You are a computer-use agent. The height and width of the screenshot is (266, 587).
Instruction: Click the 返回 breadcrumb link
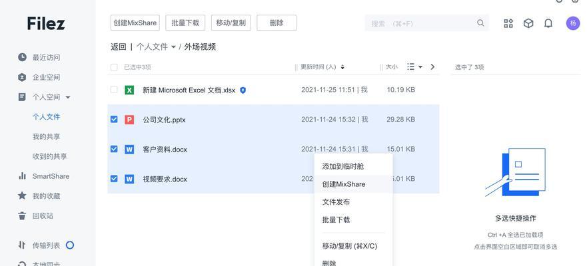[119, 47]
